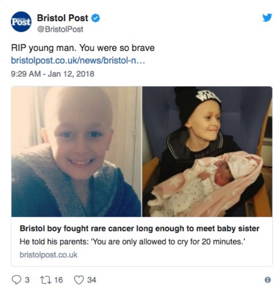
Task: Open the @BristolPost handle
Action: point(60,29)
